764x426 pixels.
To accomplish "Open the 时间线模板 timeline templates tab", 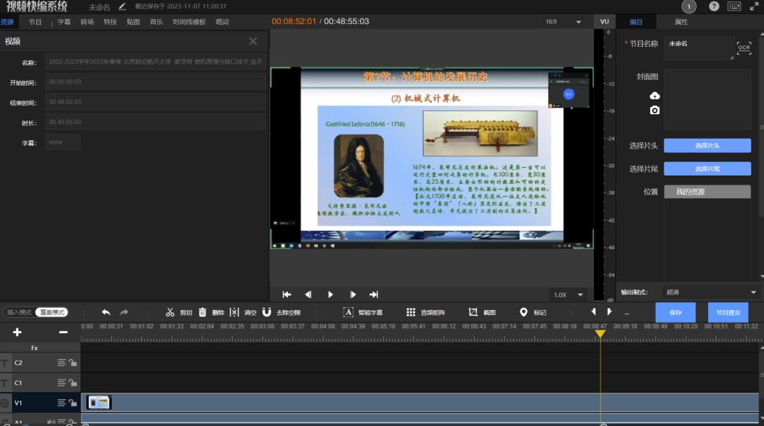I will (x=189, y=22).
